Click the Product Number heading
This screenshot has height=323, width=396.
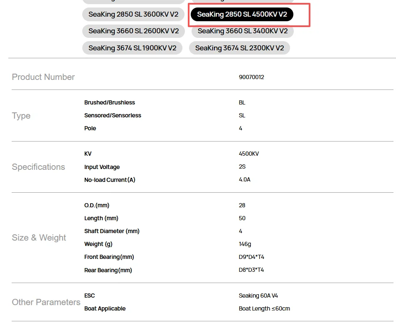[43, 77]
